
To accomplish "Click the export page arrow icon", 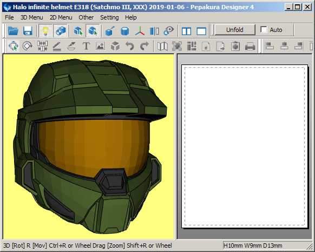I will pyautogui.click(x=221, y=46).
